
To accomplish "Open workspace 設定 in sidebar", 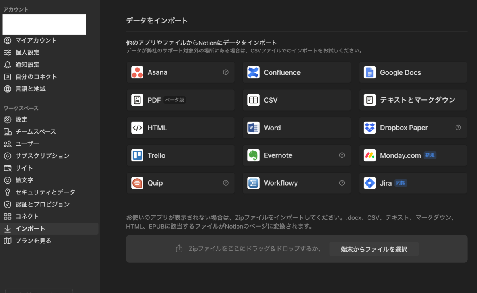I will tap(49, 120).
